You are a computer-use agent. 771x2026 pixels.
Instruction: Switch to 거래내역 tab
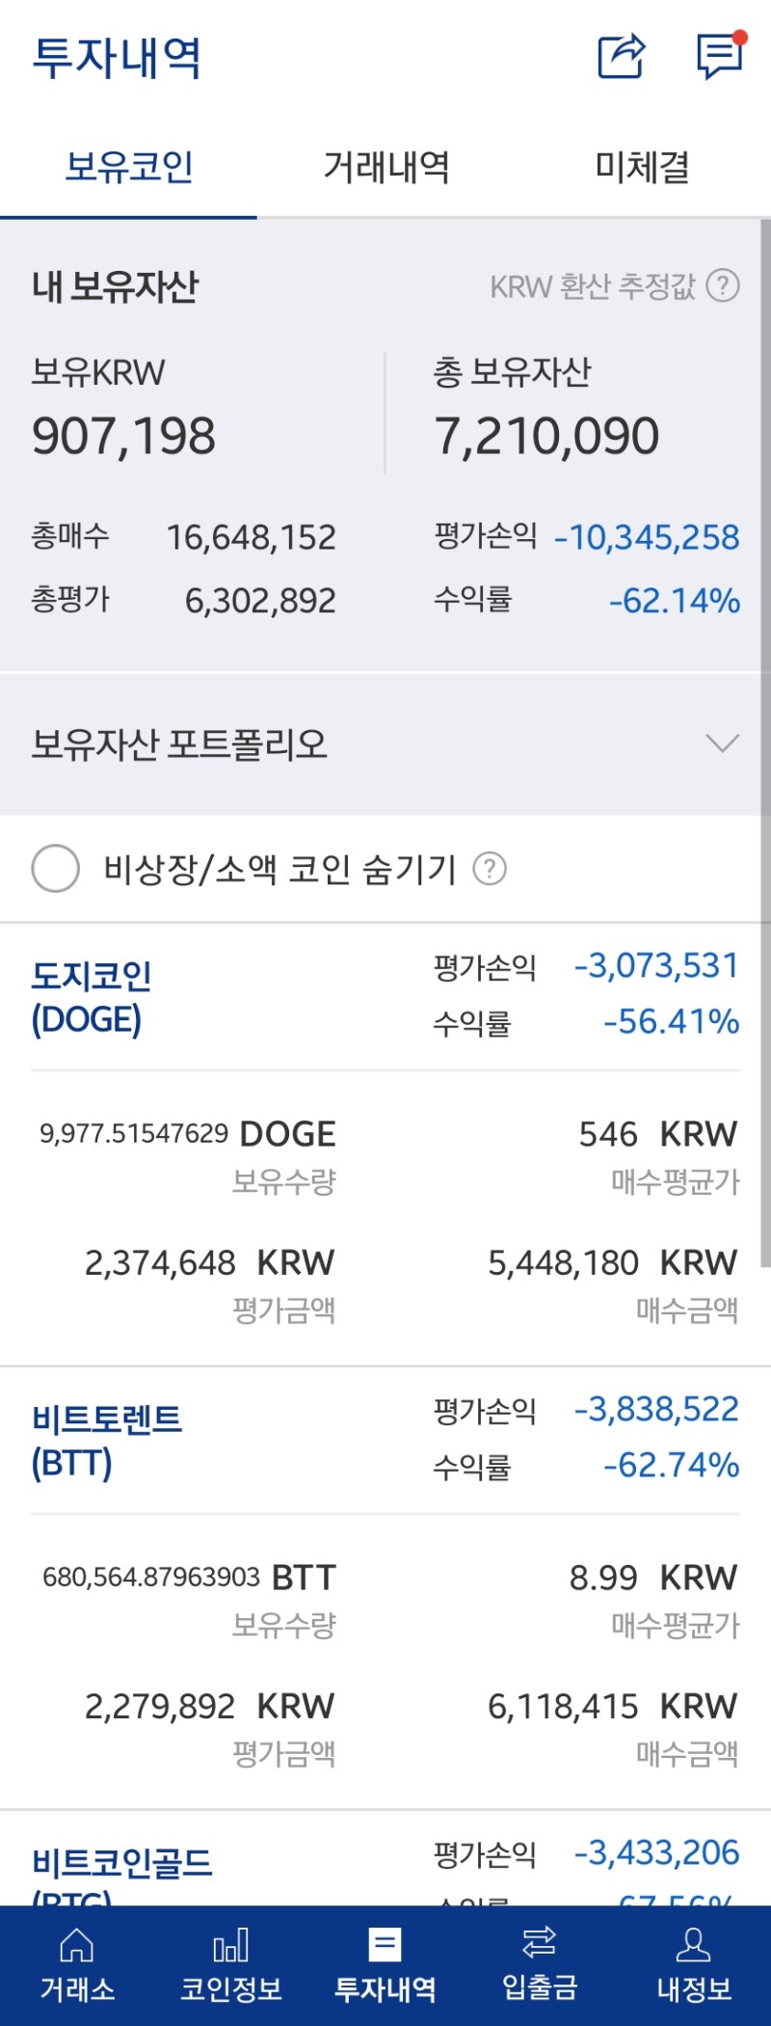click(x=385, y=167)
